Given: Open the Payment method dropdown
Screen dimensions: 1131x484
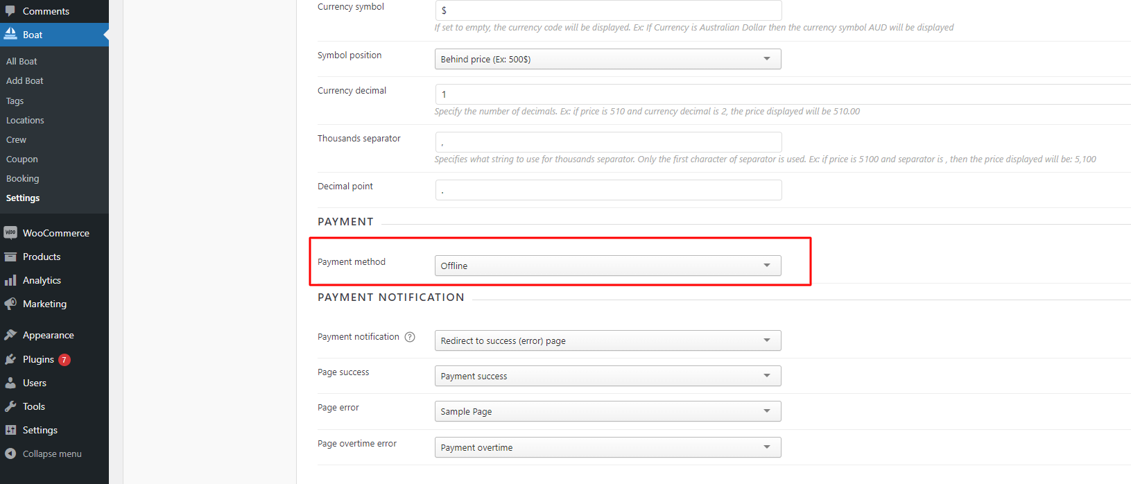Looking at the screenshot, I should (x=608, y=266).
